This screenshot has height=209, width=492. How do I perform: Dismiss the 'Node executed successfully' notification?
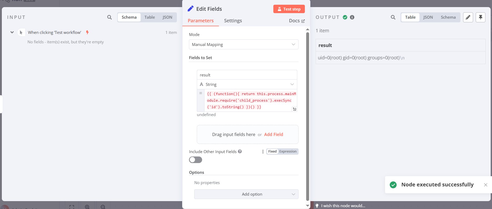coord(485,185)
